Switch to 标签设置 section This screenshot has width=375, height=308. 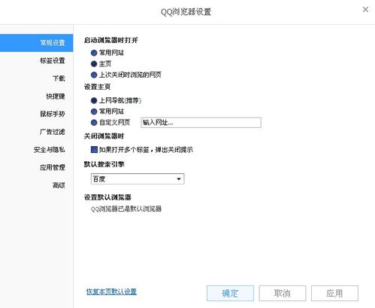[x=53, y=61]
